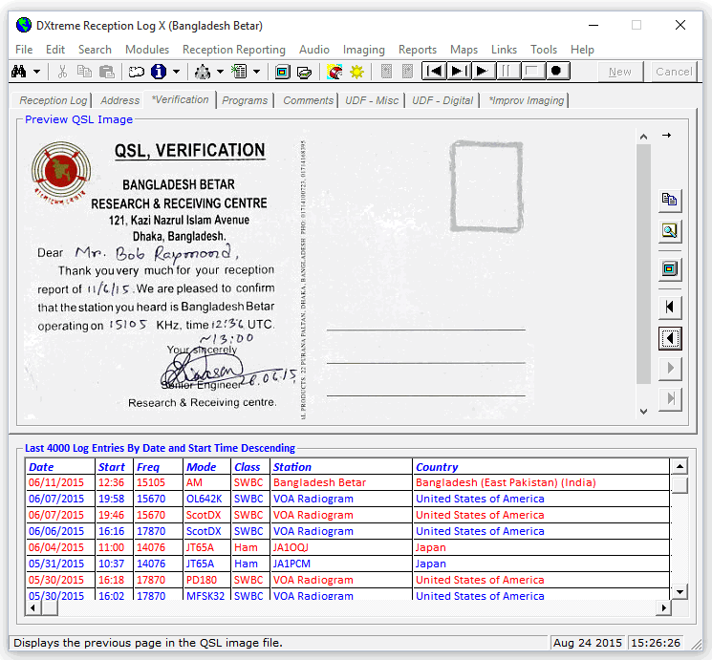
Task: Switch to the Reception Log tab
Action: point(53,100)
